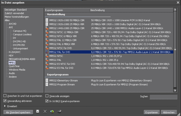Enable Timecode anzeigen checkbox
This screenshot has height=116, width=181.
point(47,96)
